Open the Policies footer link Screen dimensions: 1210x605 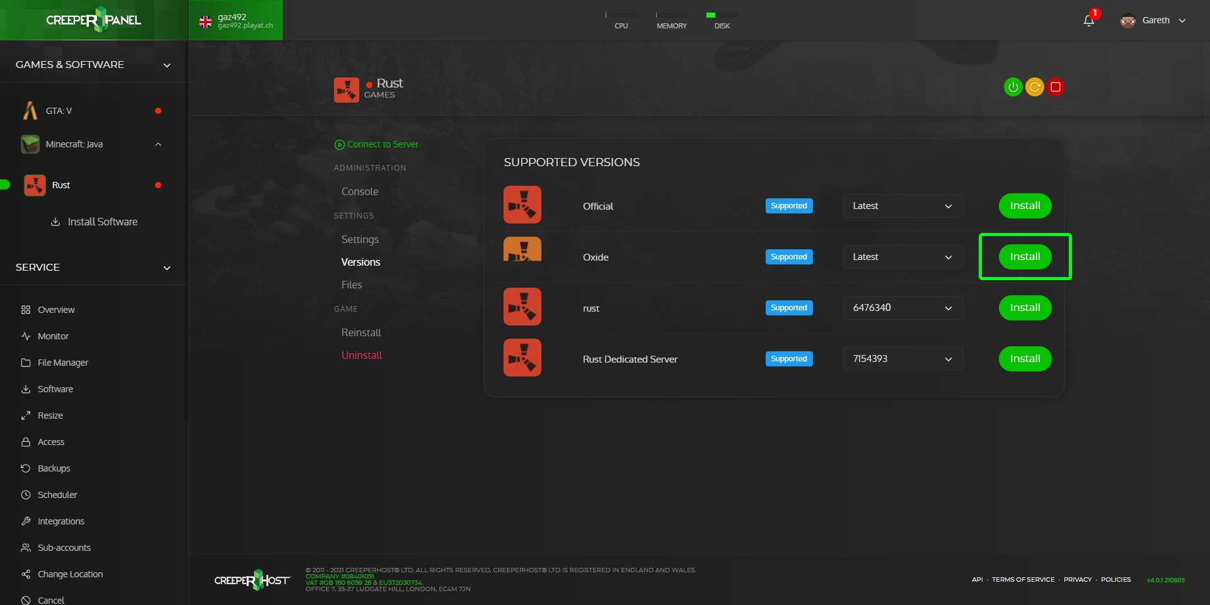coord(1115,580)
